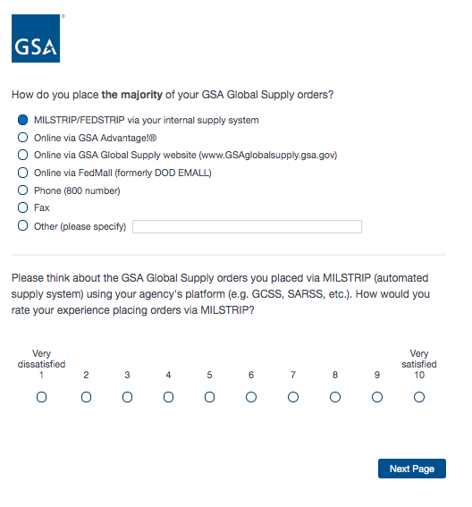Rate experience 1 Very dissatisfied
The height and width of the screenshot is (507, 472).
(41, 397)
